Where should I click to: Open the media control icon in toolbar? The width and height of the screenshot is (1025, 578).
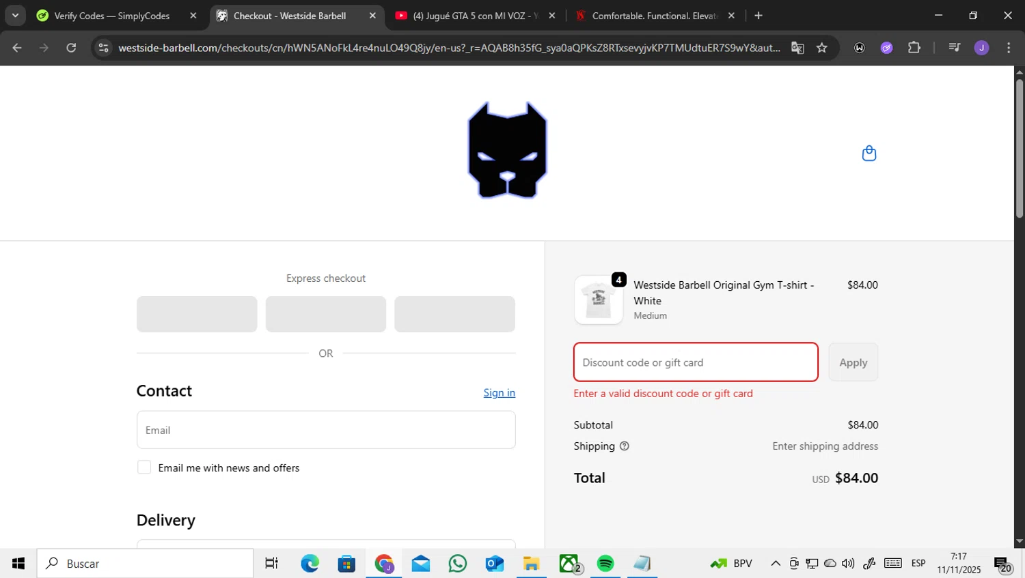point(955,48)
